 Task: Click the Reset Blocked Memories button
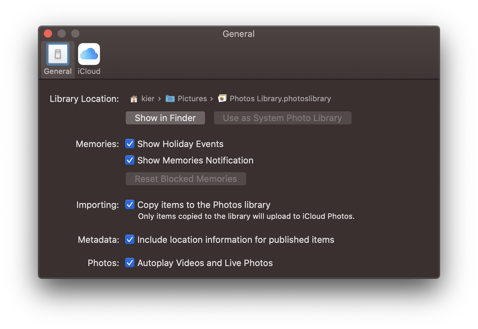186,179
